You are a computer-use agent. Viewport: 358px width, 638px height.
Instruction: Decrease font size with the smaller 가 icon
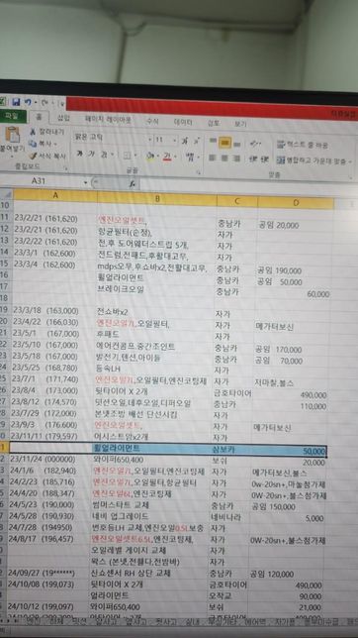tap(196, 141)
